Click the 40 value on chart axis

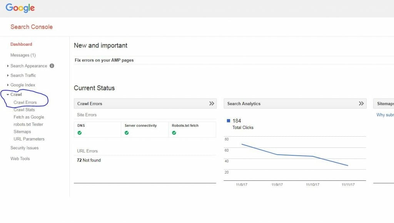point(227,161)
